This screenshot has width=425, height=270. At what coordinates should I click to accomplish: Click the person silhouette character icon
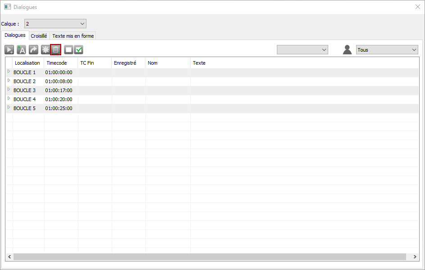coord(347,50)
